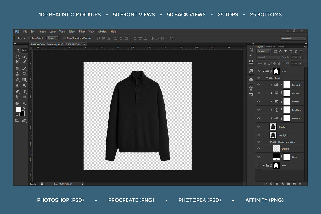The image size is (321, 214).
Task: Delete layer with the trash icon
Action: (300, 184)
